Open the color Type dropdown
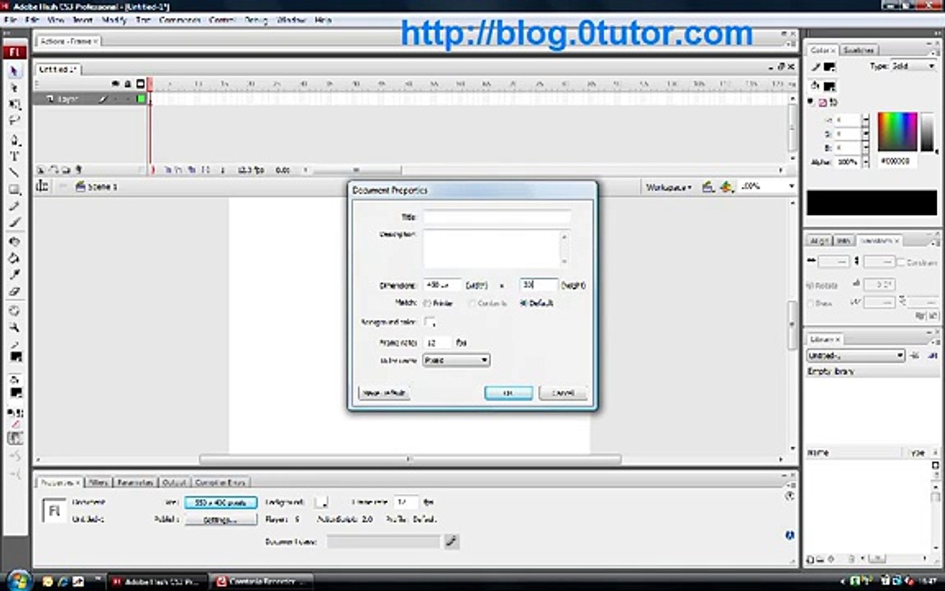Screen dimensions: 945x591 [913, 66]
